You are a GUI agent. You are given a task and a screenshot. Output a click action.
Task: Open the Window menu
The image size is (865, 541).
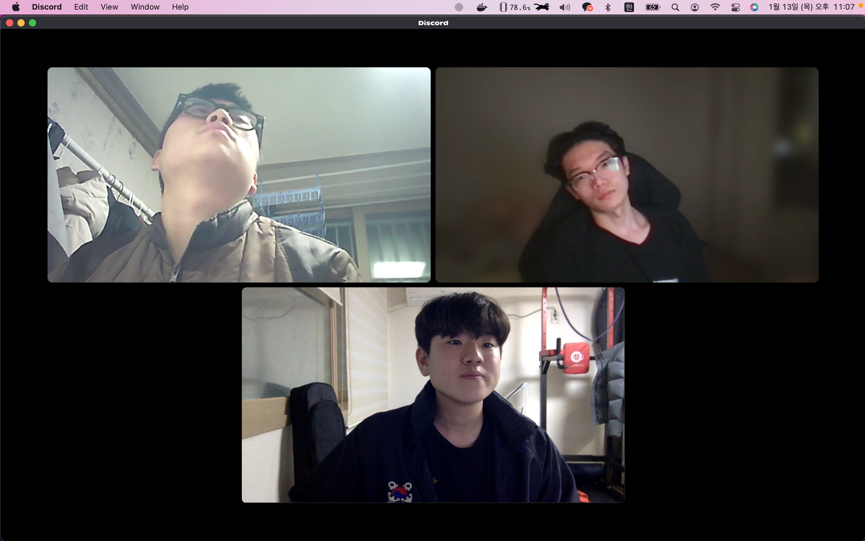145,7
